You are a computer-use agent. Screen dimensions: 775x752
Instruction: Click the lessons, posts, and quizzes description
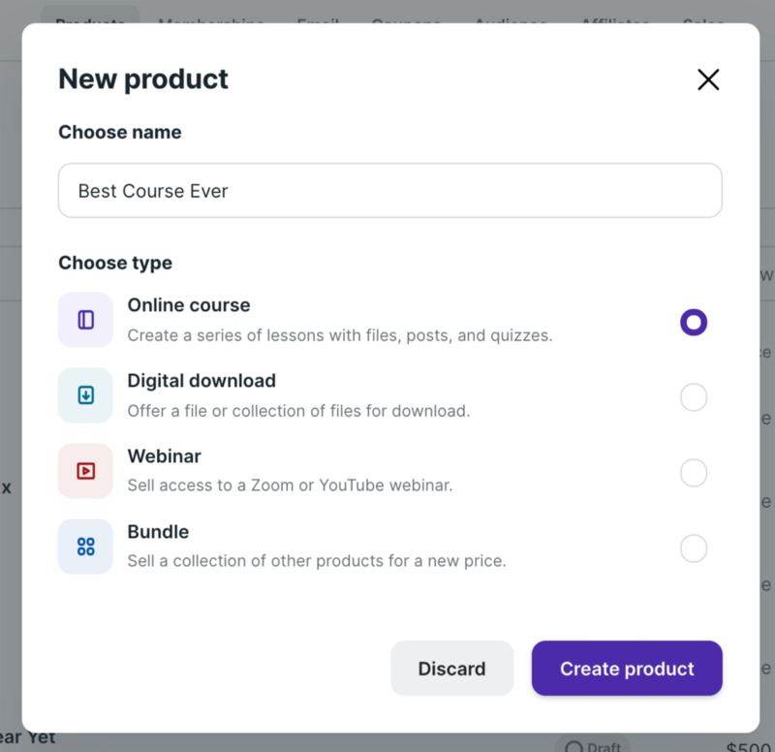339,336
